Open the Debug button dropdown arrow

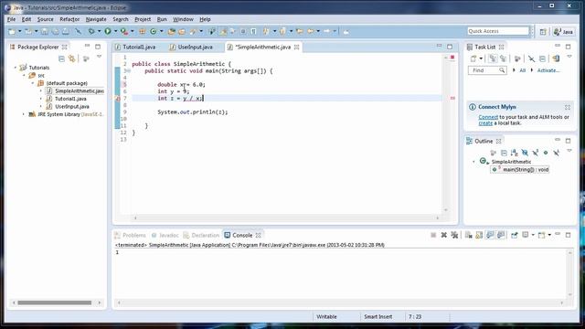click(x=99, y=31)
